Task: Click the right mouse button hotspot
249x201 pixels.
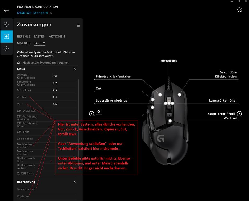Action: pyautogui.click(x=179, y=95)
